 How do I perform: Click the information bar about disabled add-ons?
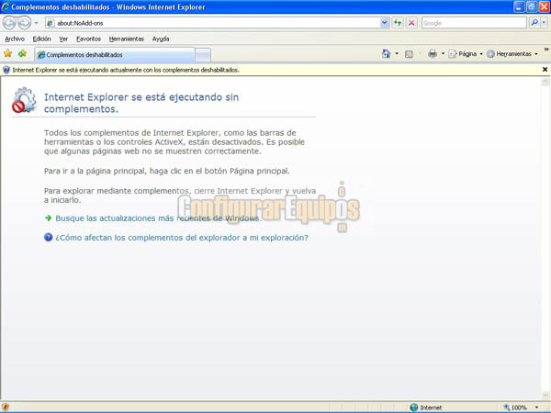(271, 70)
